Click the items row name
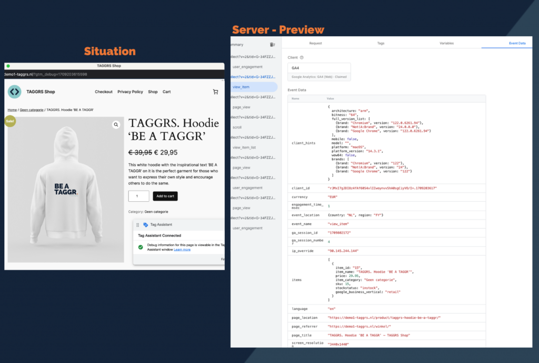Screen dimensions: 539x363 pos(297,280)
